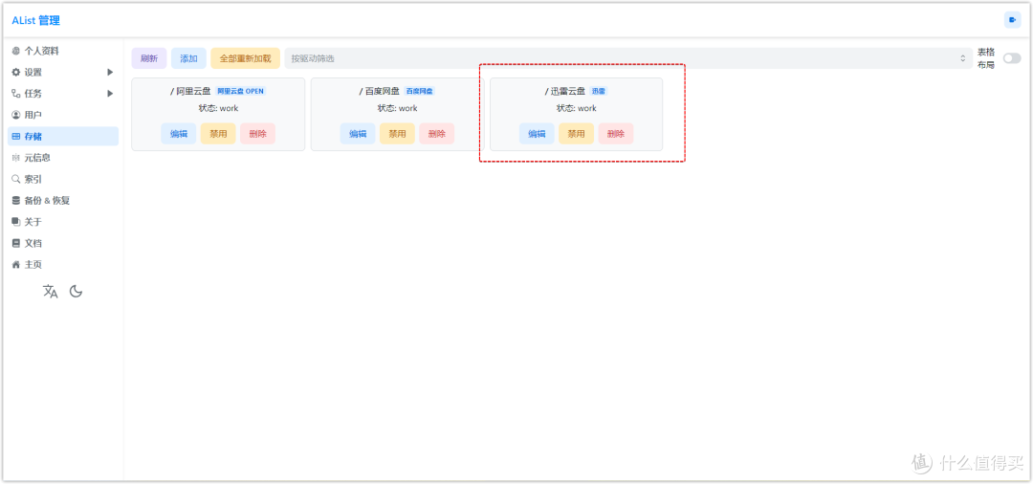Click the 刷新 refresh button
Image resolution: width=1033 pixels, height=484 pixels.
click(149, 58)
